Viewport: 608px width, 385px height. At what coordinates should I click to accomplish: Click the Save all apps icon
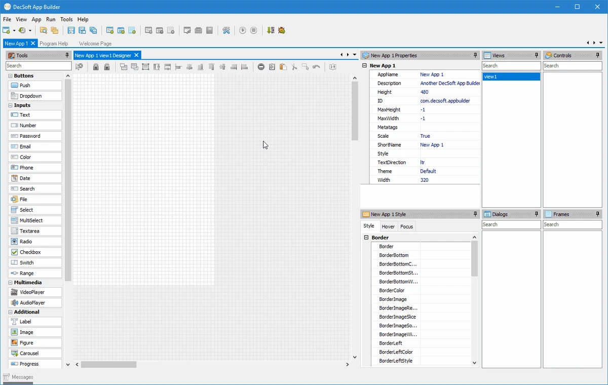(x=93, y=30)
